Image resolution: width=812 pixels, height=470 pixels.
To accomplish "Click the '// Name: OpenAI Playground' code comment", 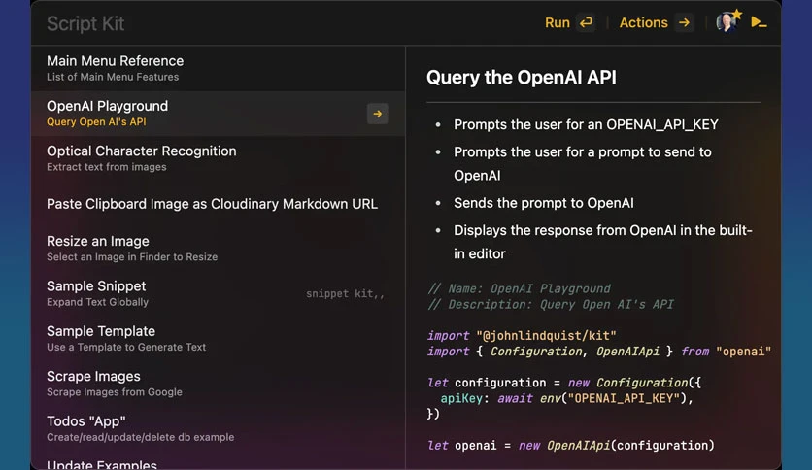I will [x=519, y=288].
